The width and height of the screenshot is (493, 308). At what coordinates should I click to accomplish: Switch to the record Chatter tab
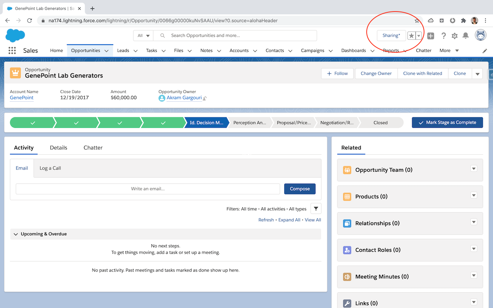[93, 147]
